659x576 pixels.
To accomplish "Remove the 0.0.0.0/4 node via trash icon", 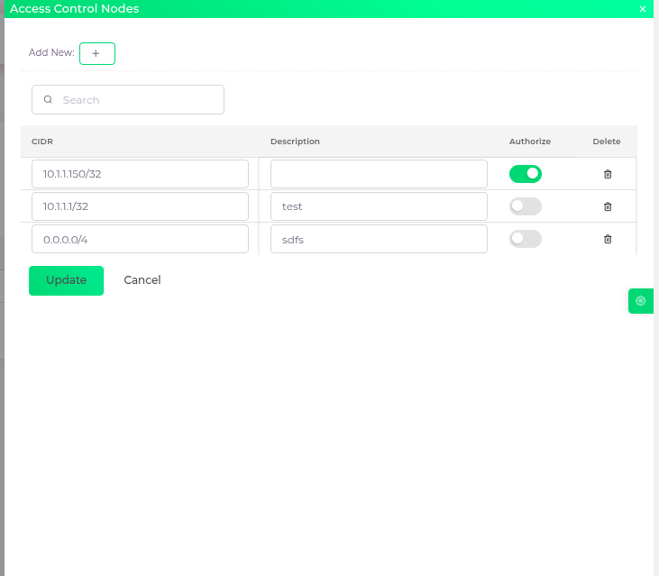I will point(607,239).
